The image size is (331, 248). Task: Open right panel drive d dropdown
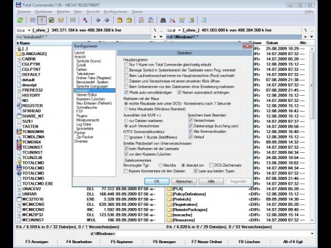click(179, 30)
